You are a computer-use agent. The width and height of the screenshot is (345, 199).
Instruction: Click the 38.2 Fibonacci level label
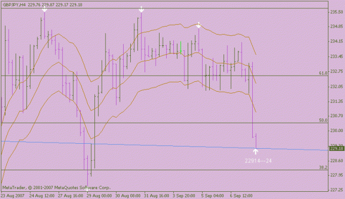(323, 167)
